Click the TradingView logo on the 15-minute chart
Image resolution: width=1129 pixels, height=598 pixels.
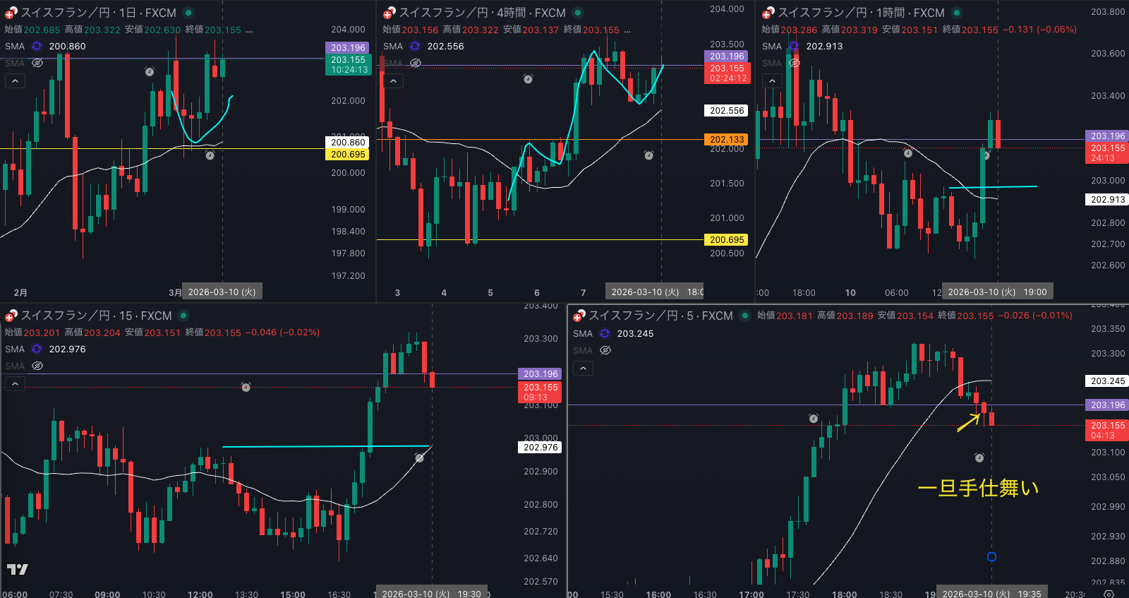coord(18,569)
